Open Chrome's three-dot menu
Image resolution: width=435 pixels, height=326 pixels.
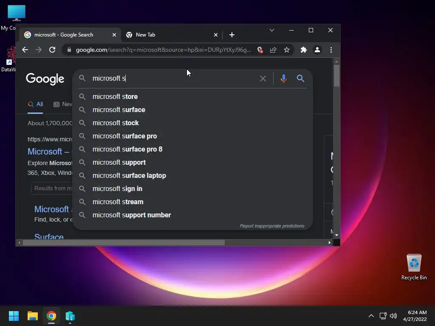[x=331, y=50]
